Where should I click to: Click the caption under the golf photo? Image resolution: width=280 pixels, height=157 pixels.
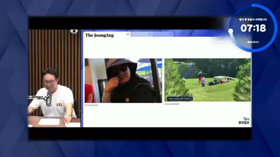(172, 104)
